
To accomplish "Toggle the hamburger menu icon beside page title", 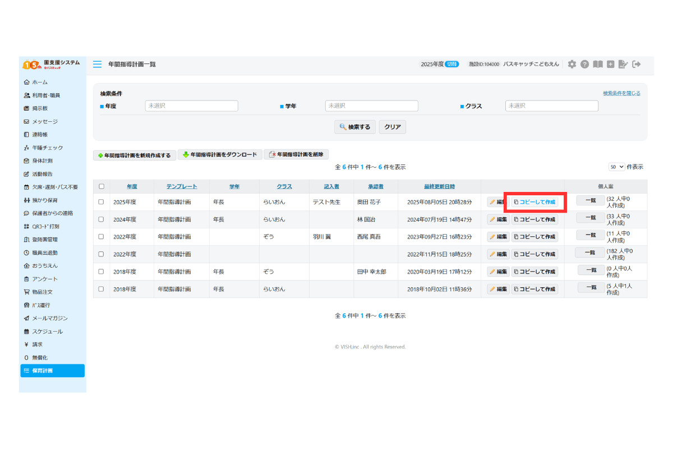I will pos(98,64).
